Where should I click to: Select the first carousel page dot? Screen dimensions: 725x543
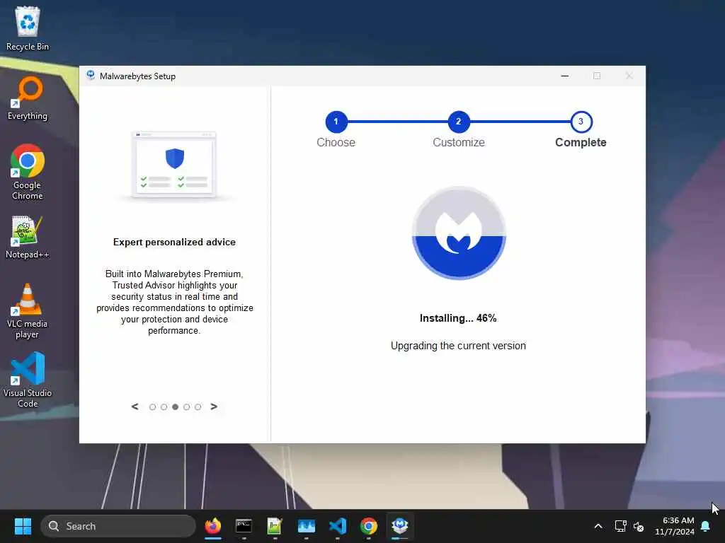click(x=153, y=407)
